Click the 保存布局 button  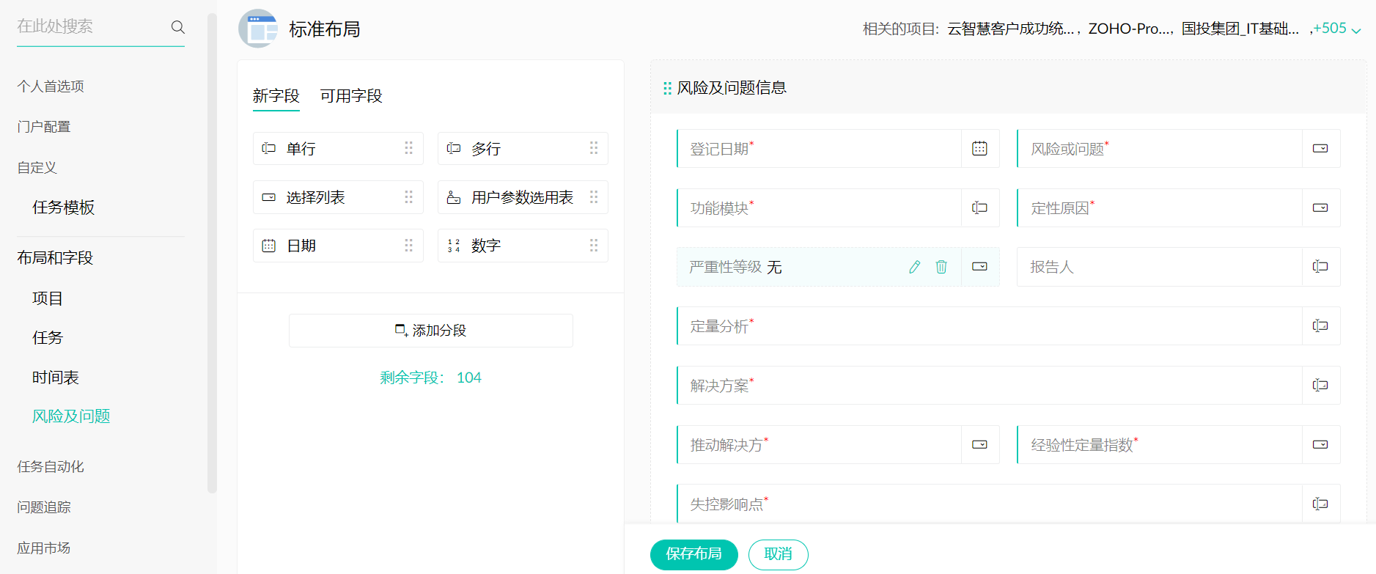[x=693, y=554]
